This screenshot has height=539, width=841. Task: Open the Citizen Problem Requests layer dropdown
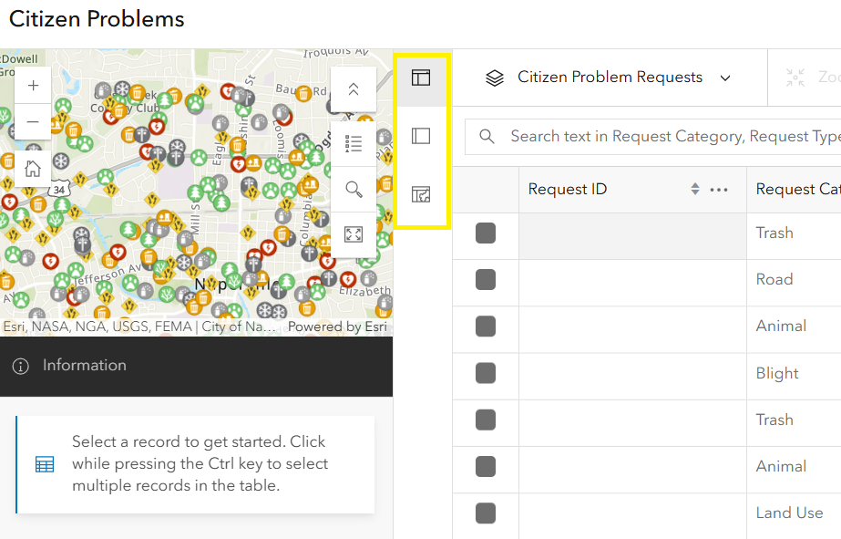tap(609, 78)
